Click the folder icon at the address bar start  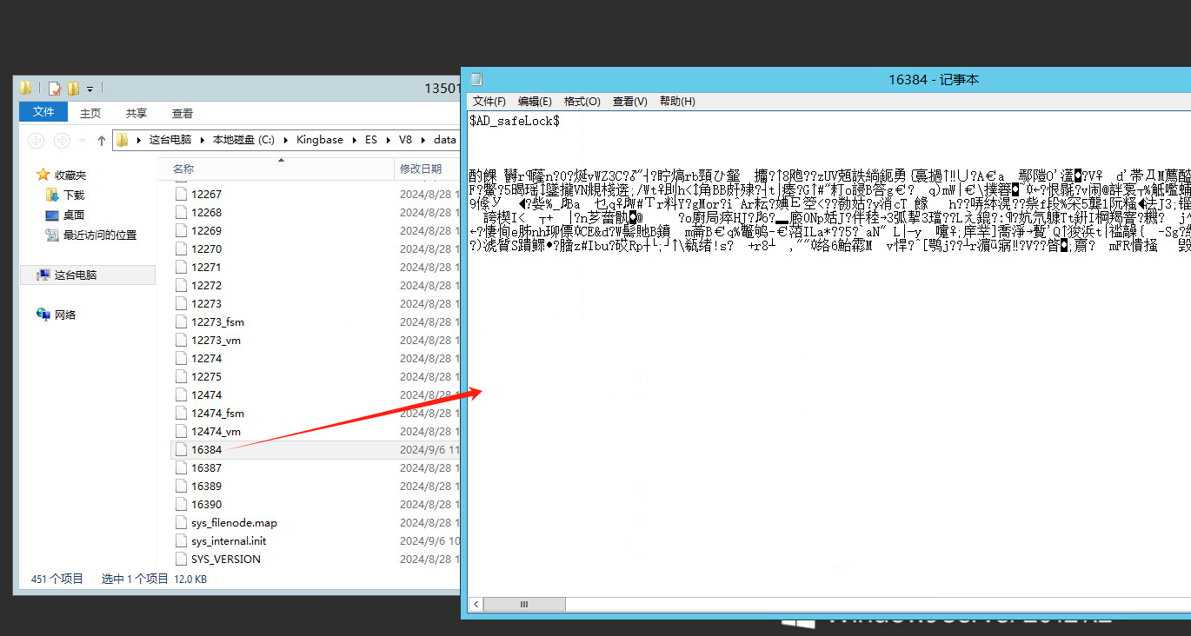point(123,140)
